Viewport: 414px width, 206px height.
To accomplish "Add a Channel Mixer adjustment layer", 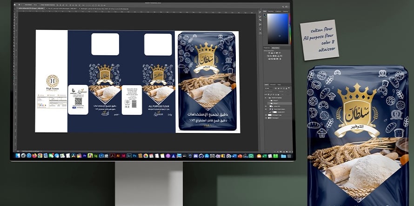I will point(279,56).
